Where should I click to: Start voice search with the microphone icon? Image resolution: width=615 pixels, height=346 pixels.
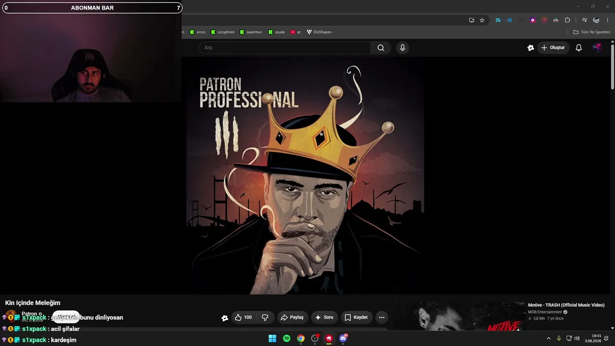pos(403,48)
